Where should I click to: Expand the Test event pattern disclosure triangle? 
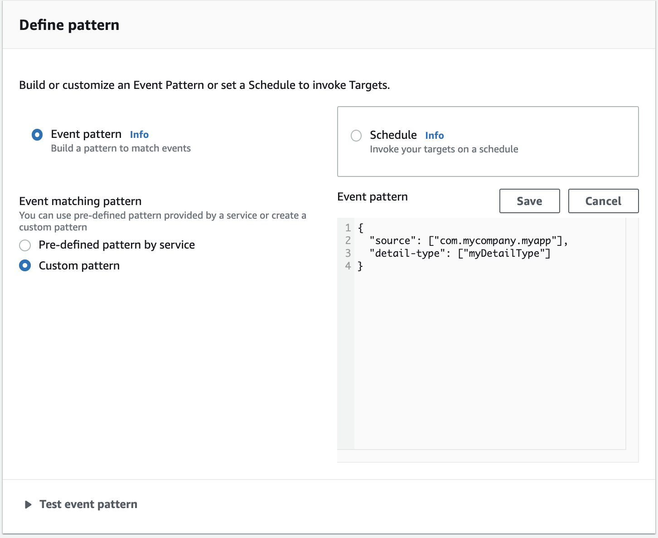coord(28,504)
